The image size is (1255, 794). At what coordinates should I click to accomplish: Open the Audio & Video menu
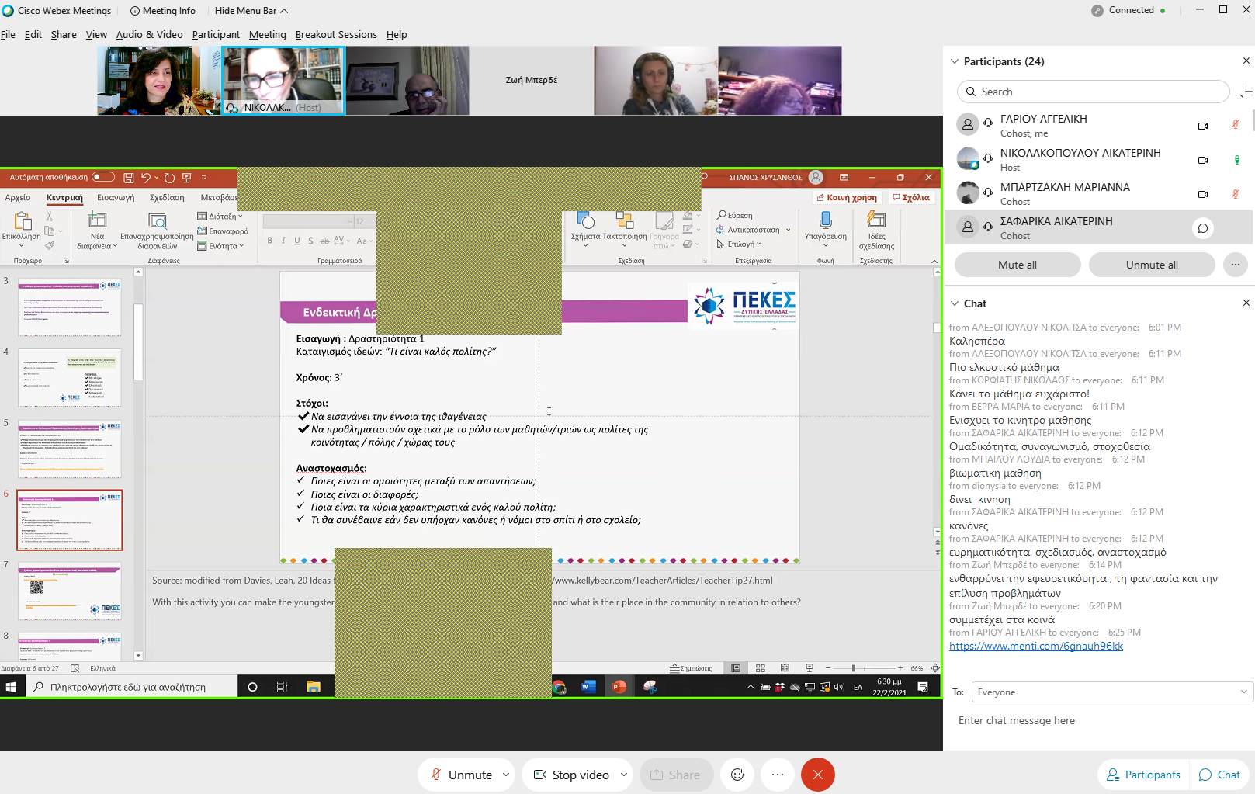149,35
